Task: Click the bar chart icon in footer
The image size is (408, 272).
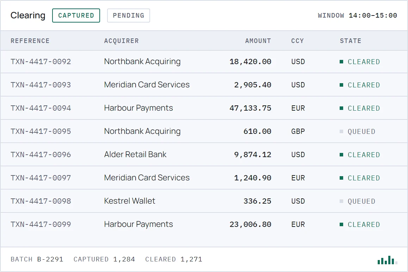Action: coord(388,260)
